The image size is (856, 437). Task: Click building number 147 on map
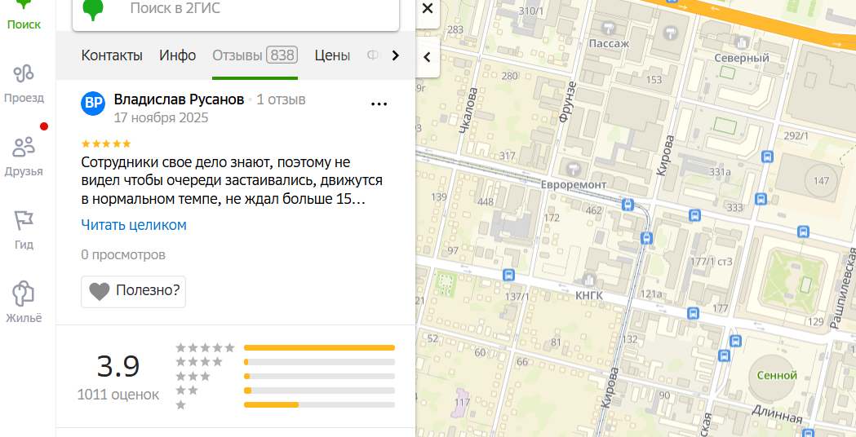point(821,182)
